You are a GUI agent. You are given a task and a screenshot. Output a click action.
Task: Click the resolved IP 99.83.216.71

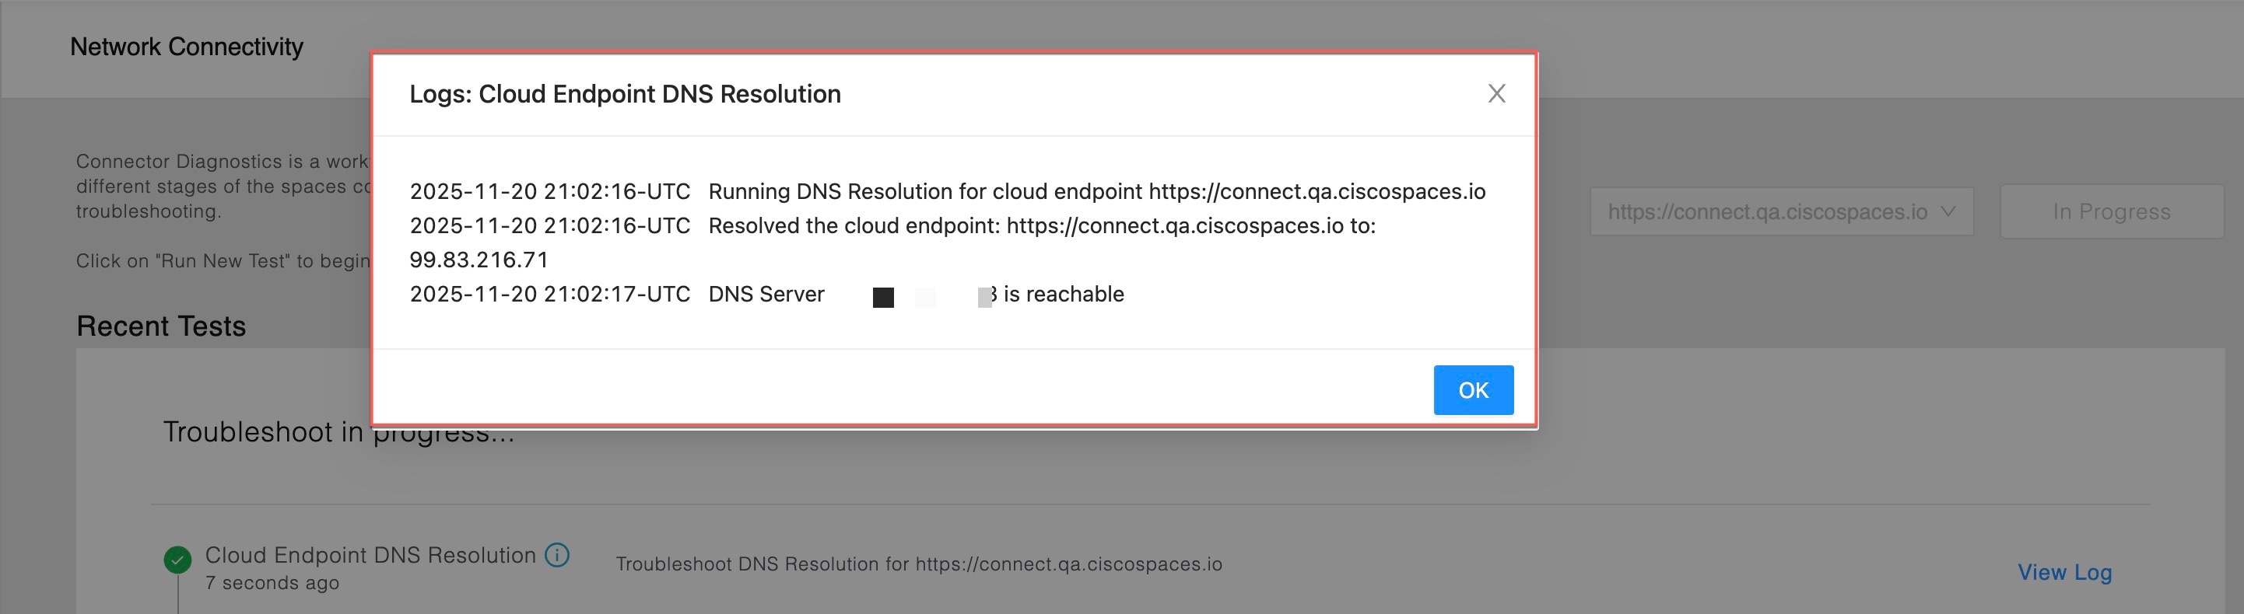tap(479, 260)
